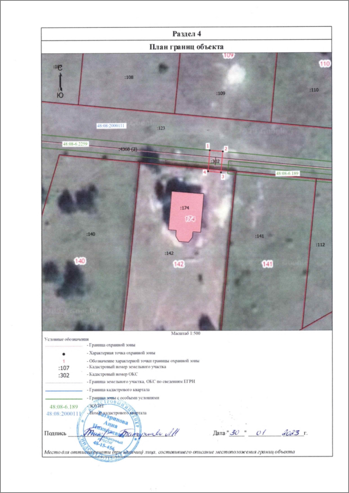Click the :302 object label on map
349x493 pixels.
click(x=215, y=161)
